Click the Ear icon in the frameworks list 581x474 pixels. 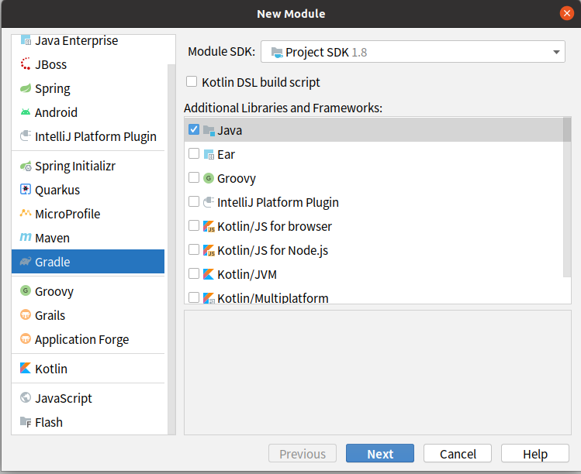209,154
